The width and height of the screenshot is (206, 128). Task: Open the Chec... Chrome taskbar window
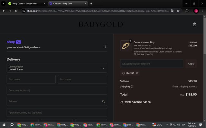(x=49, y=125)
